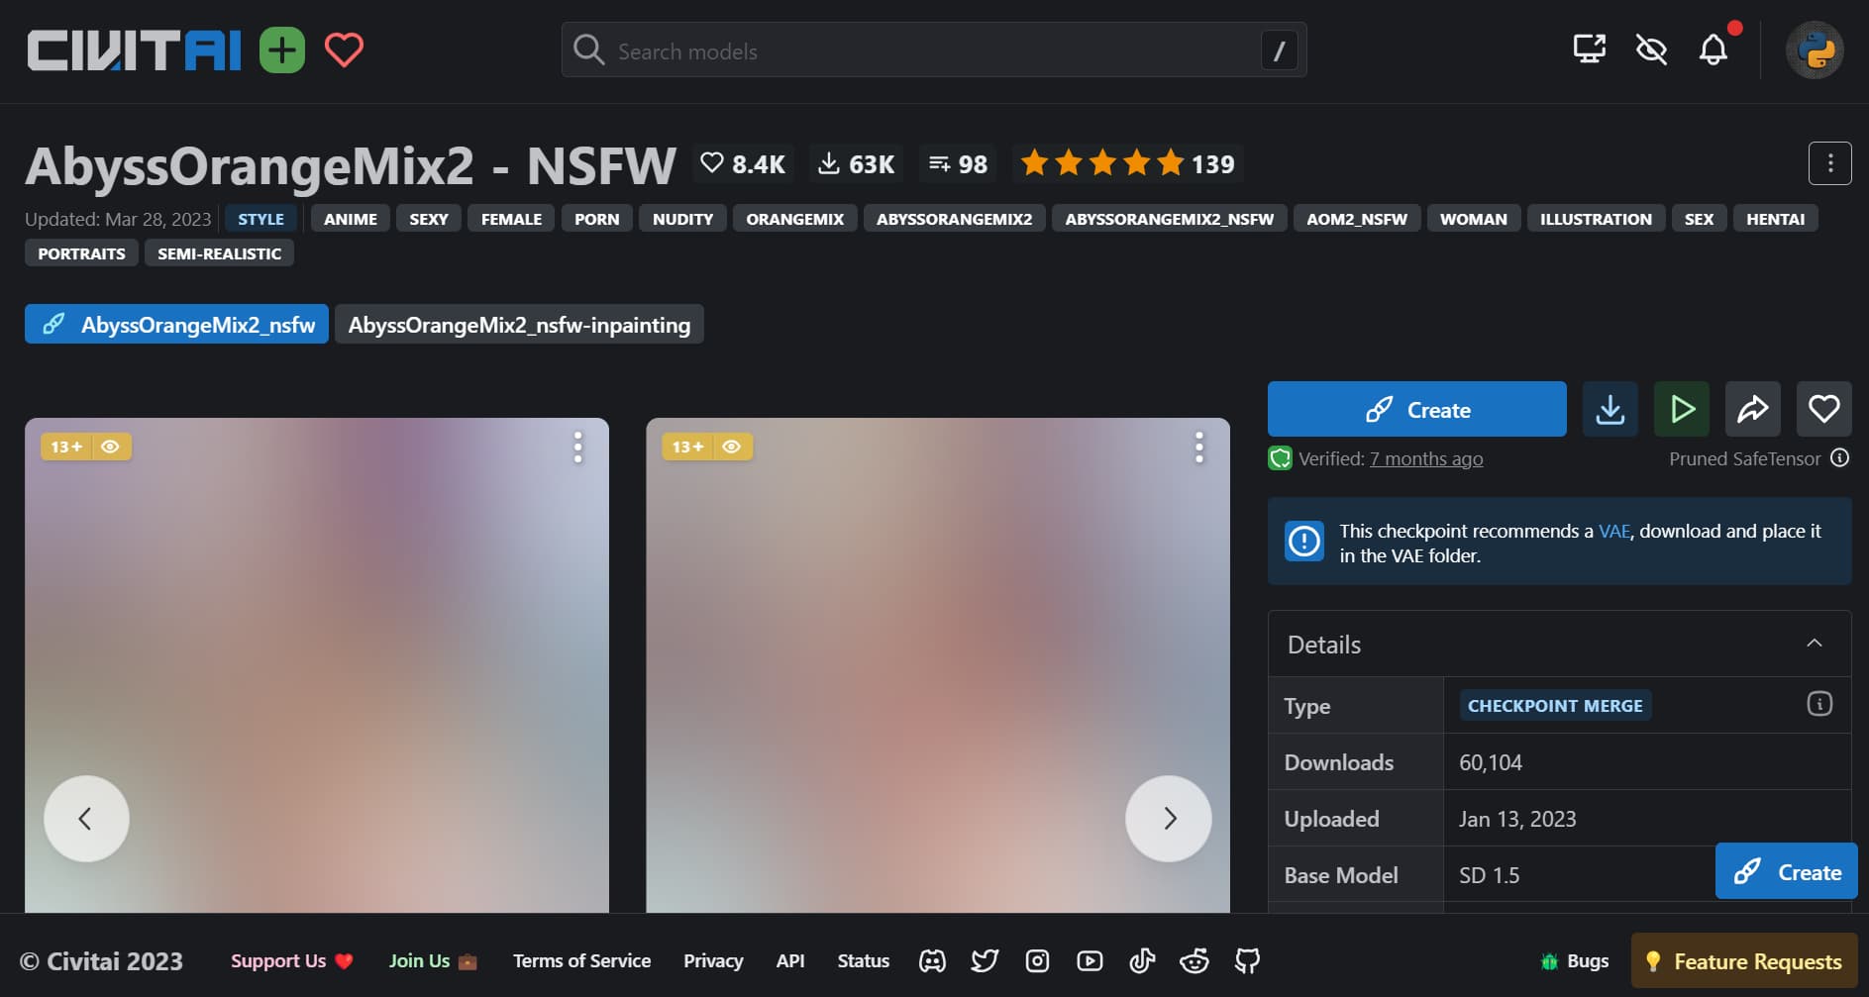Click the green plus upload icon
This screenshot has height=997, width=1869.
282,50
